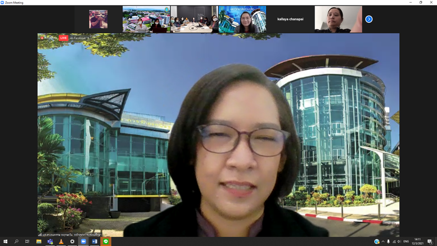Show more participants with the blue arrow
Image resolution: width=437 pixels, height=246 pixels.
[369, 19]
